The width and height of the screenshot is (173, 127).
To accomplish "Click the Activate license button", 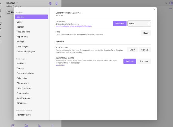I will tap(130, 61).
